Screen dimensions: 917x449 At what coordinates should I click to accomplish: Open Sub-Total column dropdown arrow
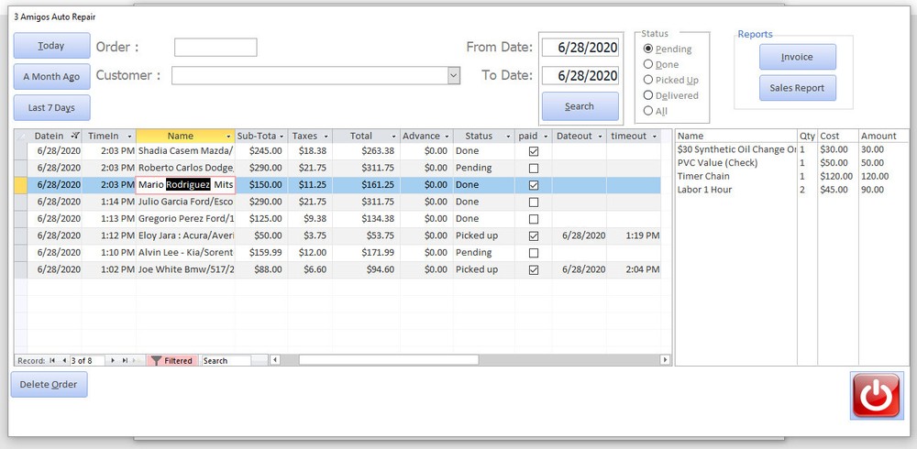[x=282, y=137]
